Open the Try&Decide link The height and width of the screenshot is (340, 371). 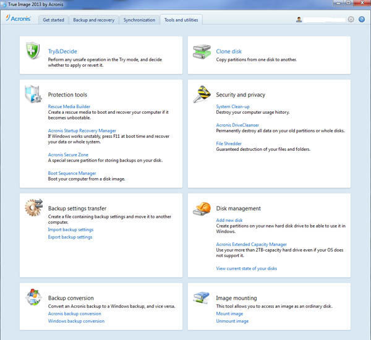point(62,51)
